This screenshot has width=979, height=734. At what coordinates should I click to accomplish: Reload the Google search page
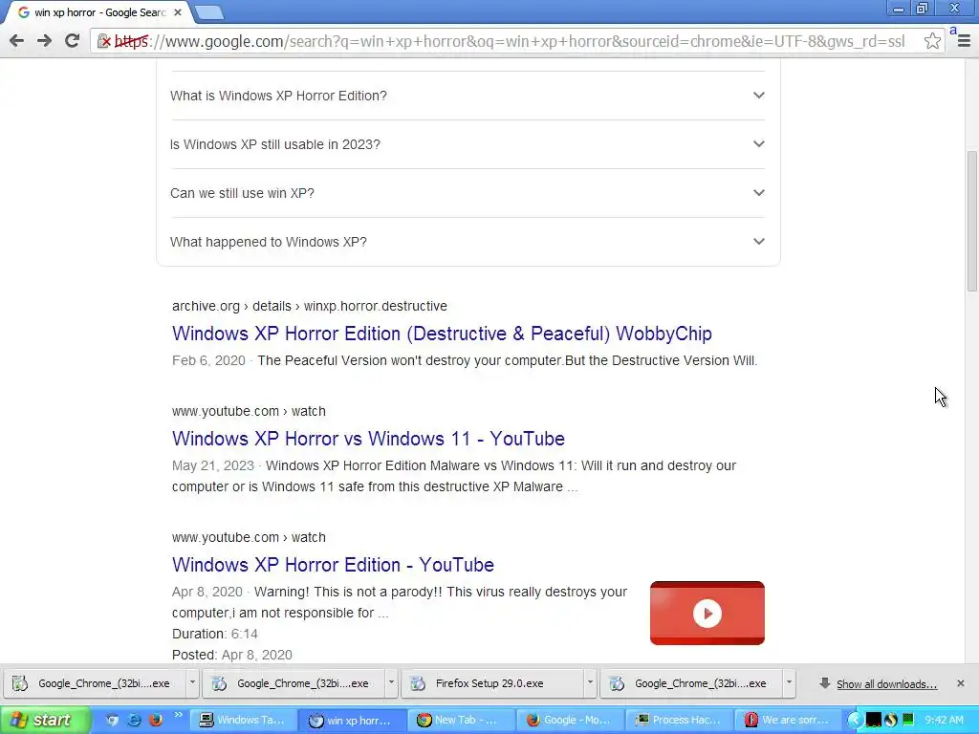point(73,41)
